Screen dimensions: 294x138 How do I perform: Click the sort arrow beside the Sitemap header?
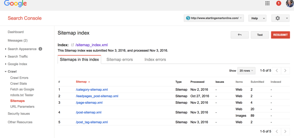pyautogui.click(x=89, y=82)
